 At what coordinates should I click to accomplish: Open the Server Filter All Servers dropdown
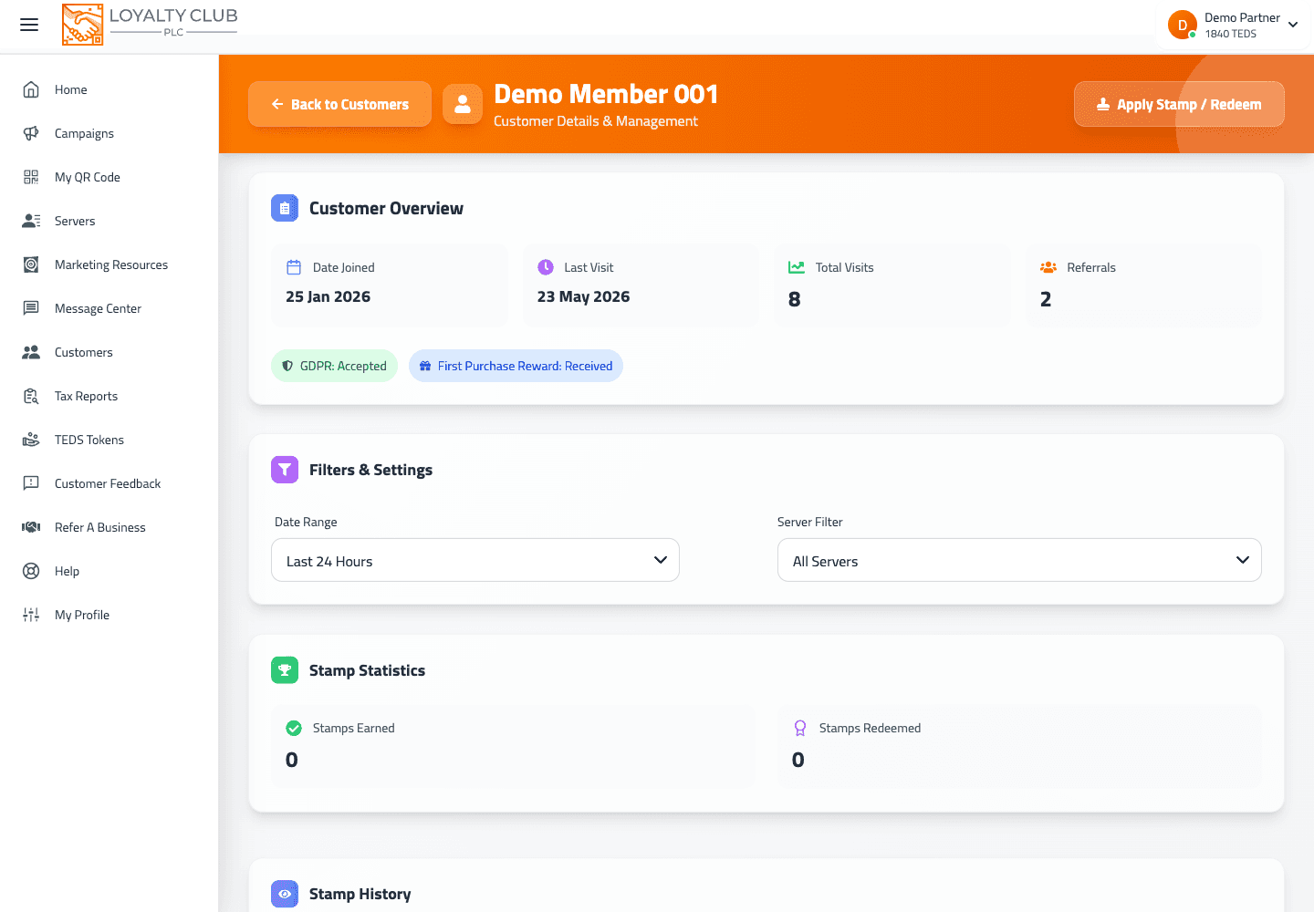pos(1019,560)
